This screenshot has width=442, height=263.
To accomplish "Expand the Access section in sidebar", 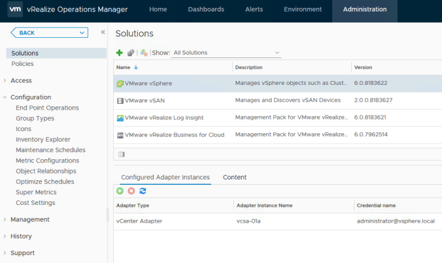I will (x=21, y=80).
